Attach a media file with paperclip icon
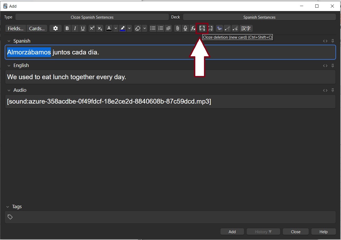Image resolution: width=341 pixels, height=240 pixels. (178, 28)
